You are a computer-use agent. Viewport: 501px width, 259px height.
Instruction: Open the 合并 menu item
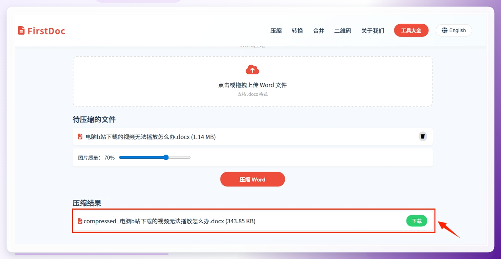318,31
